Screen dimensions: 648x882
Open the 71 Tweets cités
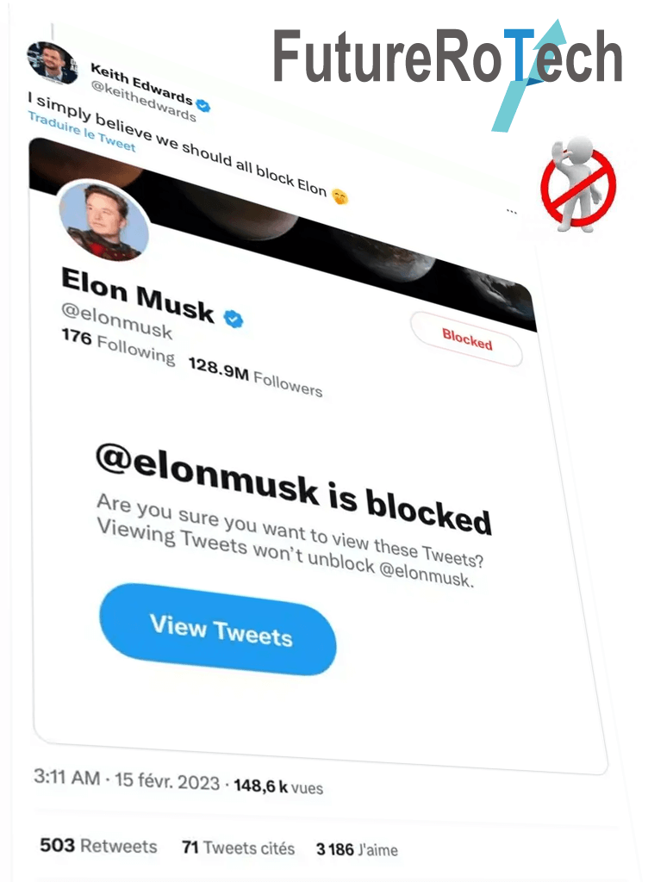coord(238,847)
